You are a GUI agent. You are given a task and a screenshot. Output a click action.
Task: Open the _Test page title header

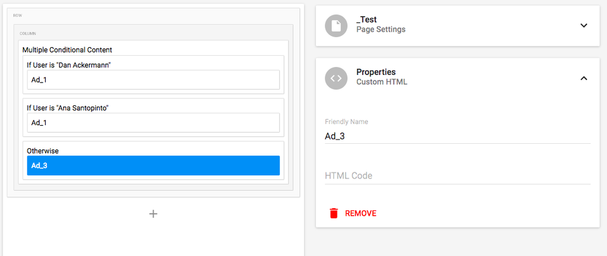(x=367, y=20)
